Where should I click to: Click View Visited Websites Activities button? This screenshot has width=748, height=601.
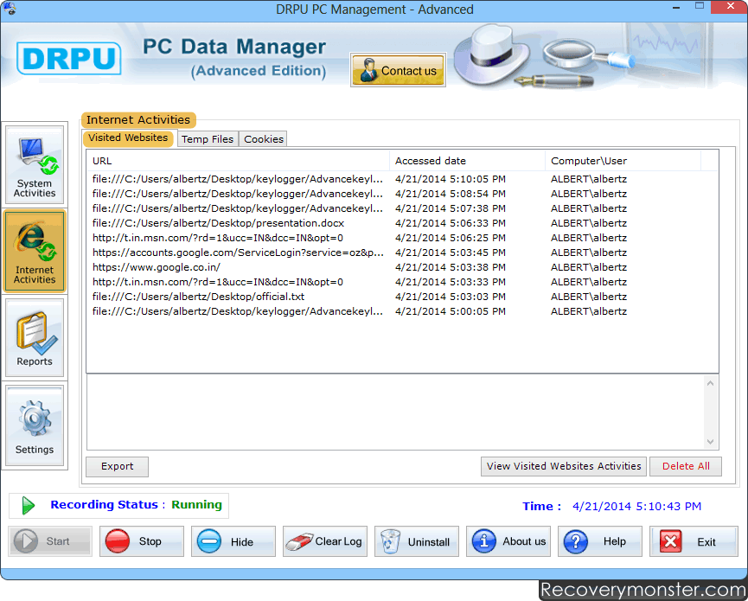tap(564, 466)
